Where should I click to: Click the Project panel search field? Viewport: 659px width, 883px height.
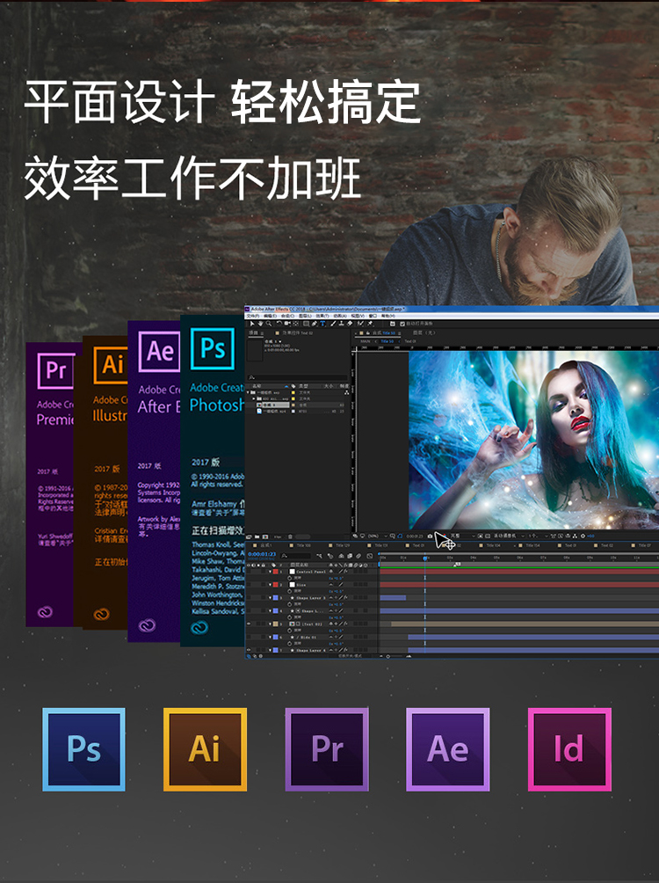coord(298,377)
